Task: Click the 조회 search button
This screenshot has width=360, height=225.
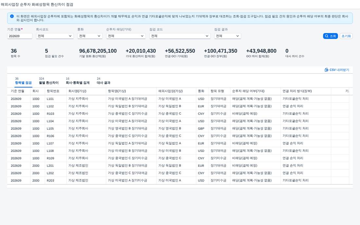Action: click(x=331, y=36)
